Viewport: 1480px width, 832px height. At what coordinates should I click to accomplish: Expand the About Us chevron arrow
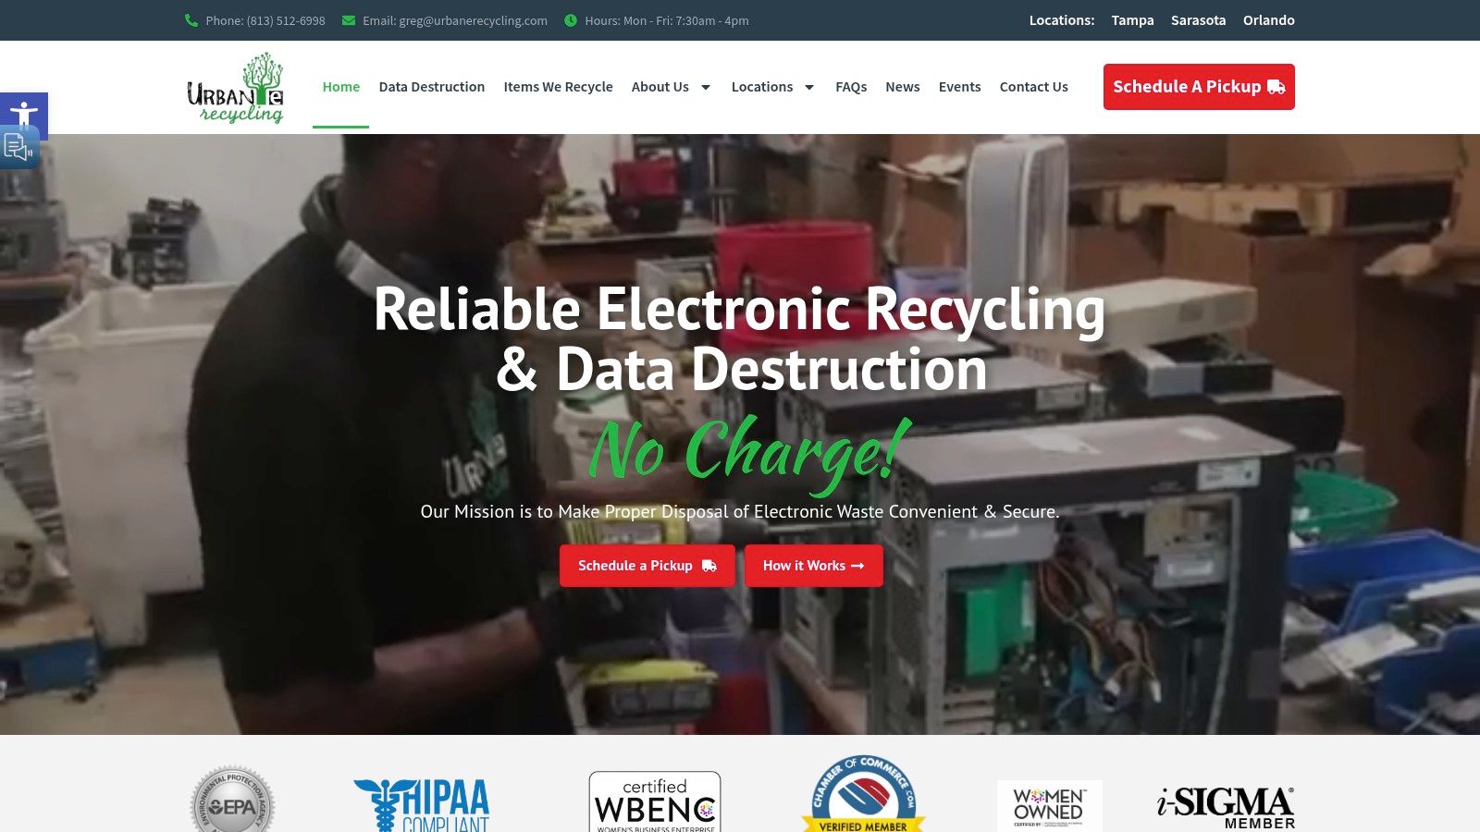[706, 87]
